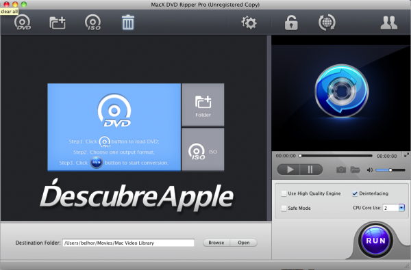Click the Open destination button
This screenshot has height=270, width=411.
pyautogui.click(x=243, y=243)
